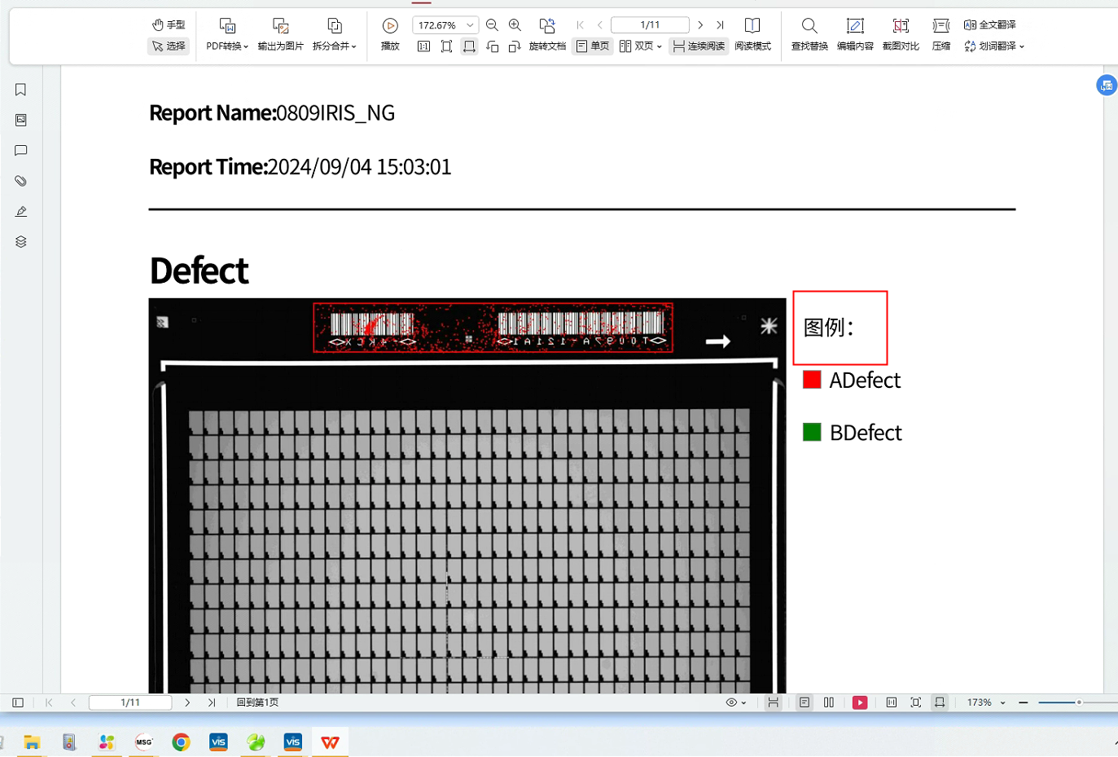Click blue floating assistant button at right edge
The height and width of the screenshot is (757, 1118).
pyautogui.click(x=1107, y=85)
